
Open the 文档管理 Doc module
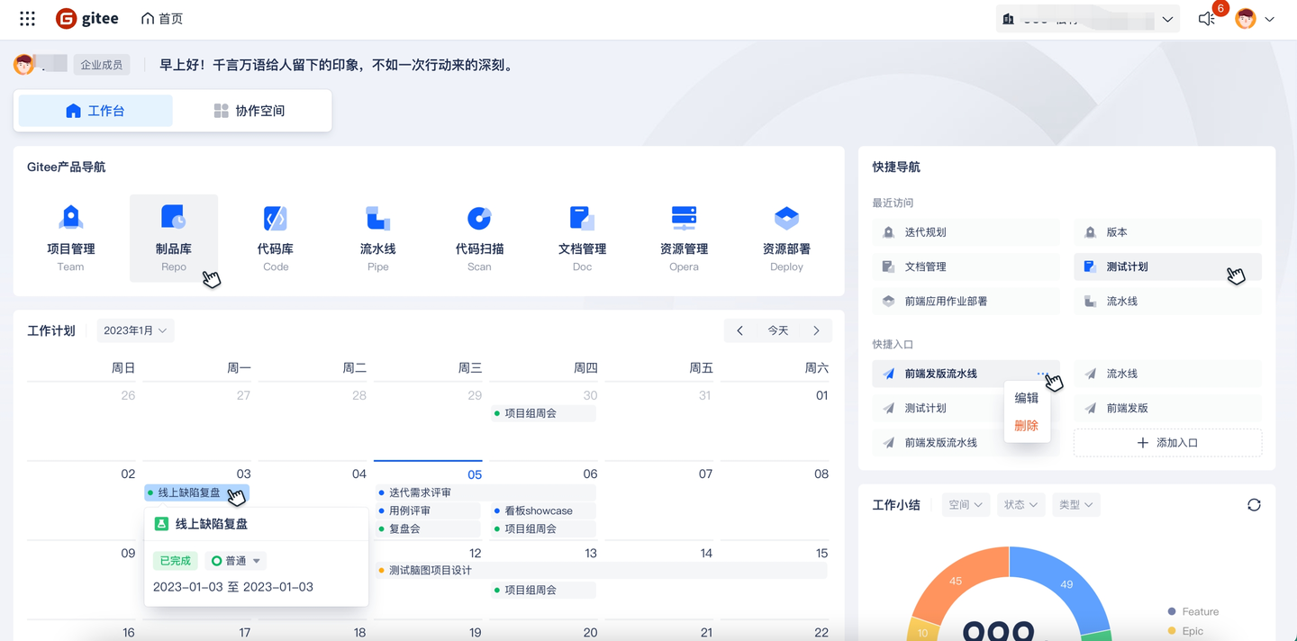[x=581, y=234]
